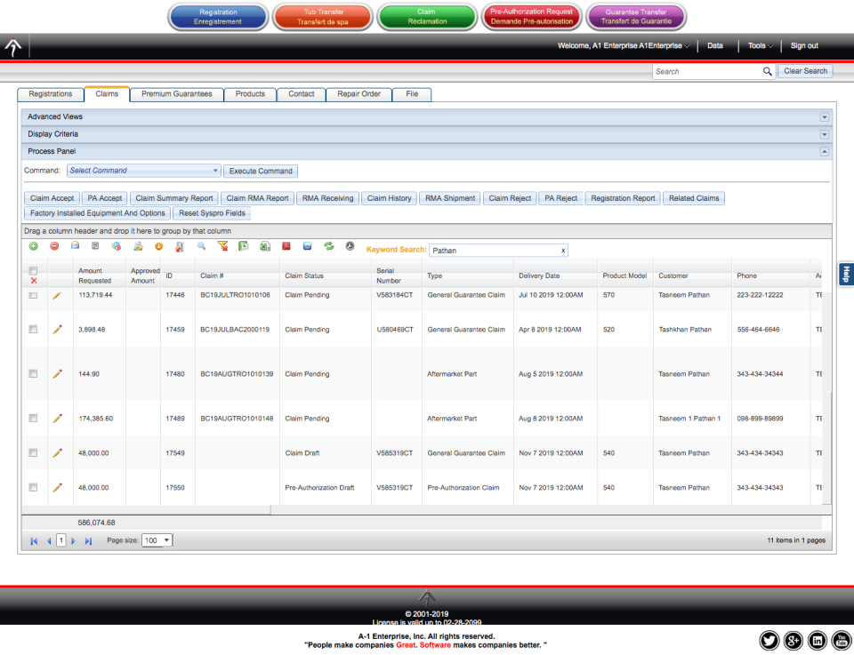Open the Tools dropdown menu
Viewport: 854px width, 655px height.
(760, 45)
